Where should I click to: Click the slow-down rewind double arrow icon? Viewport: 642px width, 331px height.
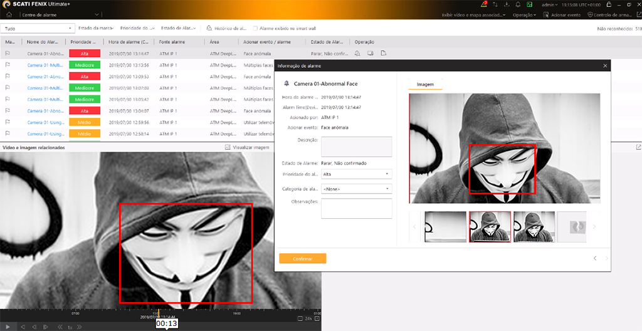[x=60, y=327]
